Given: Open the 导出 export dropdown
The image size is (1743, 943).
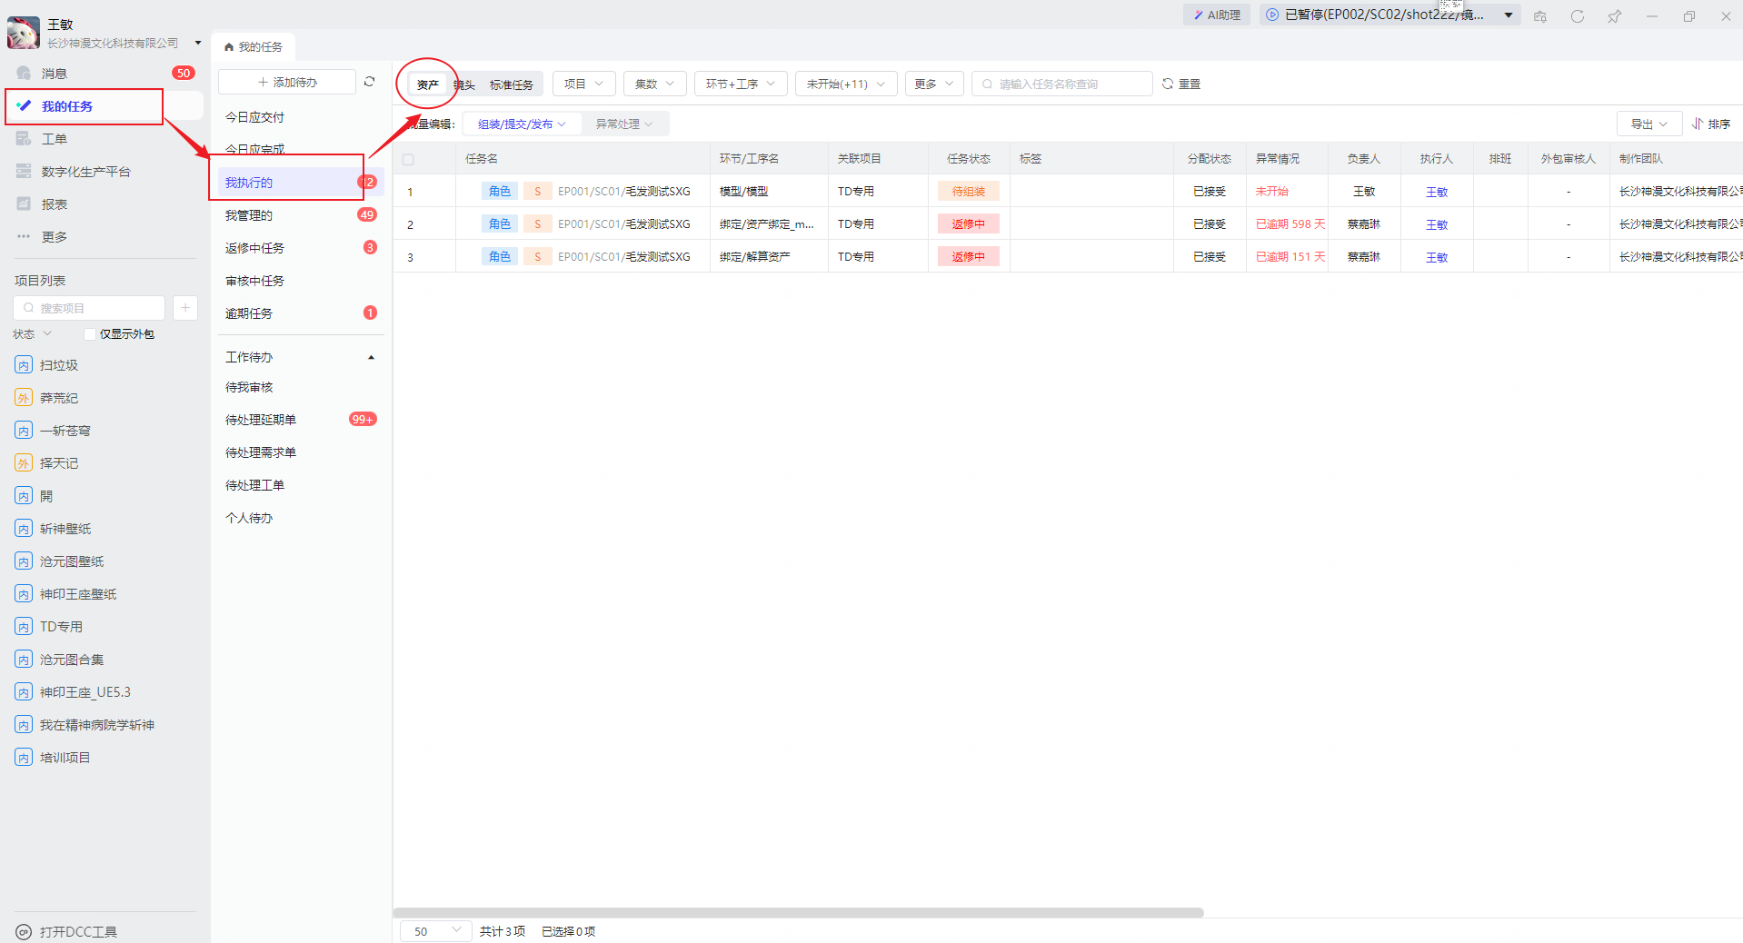Looking at the screenshot, I should pyautogui.click(x=1648, y=124).
